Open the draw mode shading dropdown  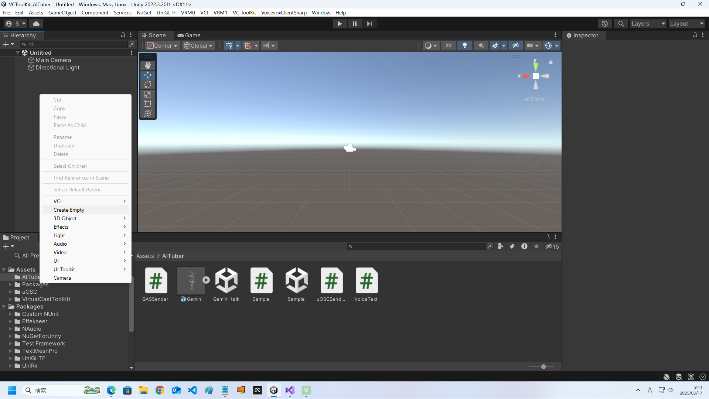pyautogui.click(x=431, y=45)
